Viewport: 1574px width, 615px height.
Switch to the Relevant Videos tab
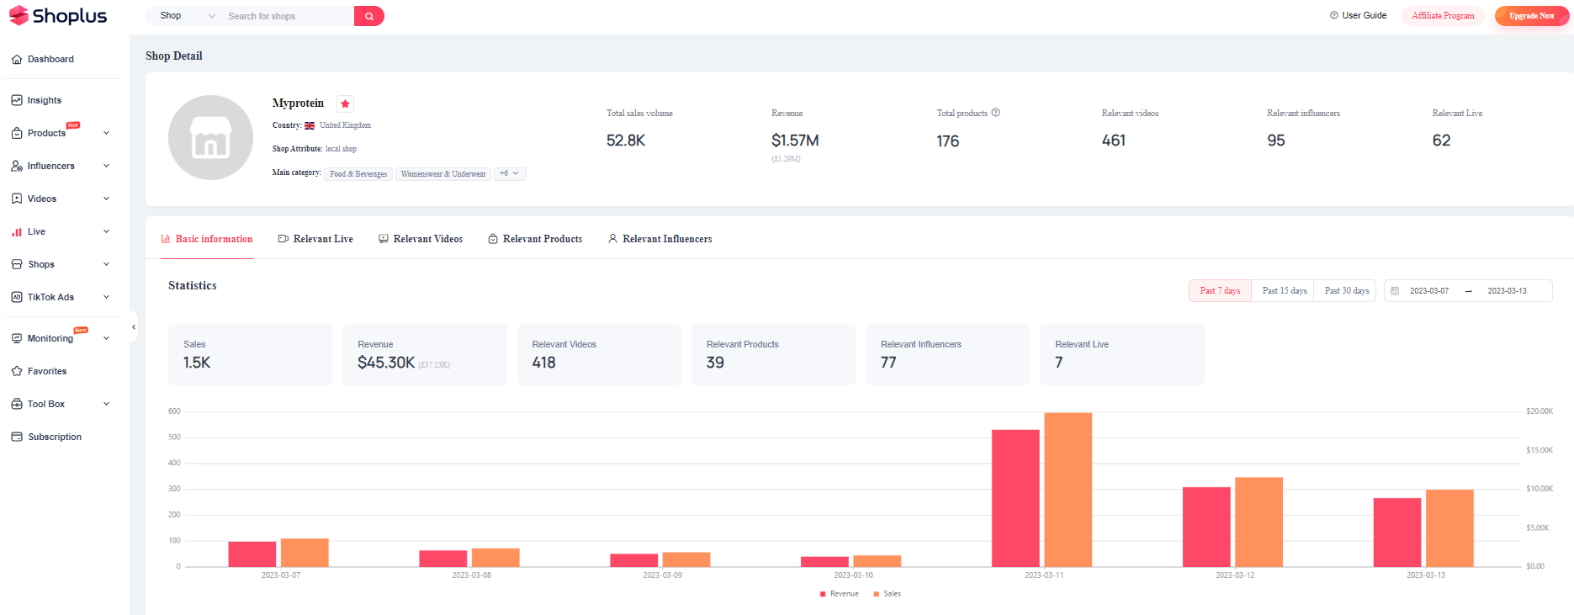(421, 239)
